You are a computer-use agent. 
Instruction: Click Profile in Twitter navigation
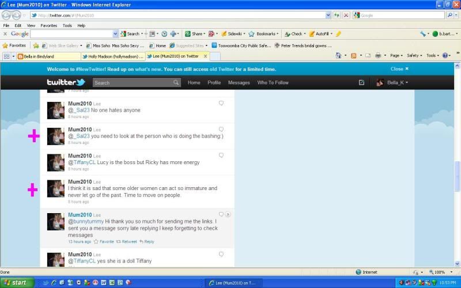(x=214, y=82)
